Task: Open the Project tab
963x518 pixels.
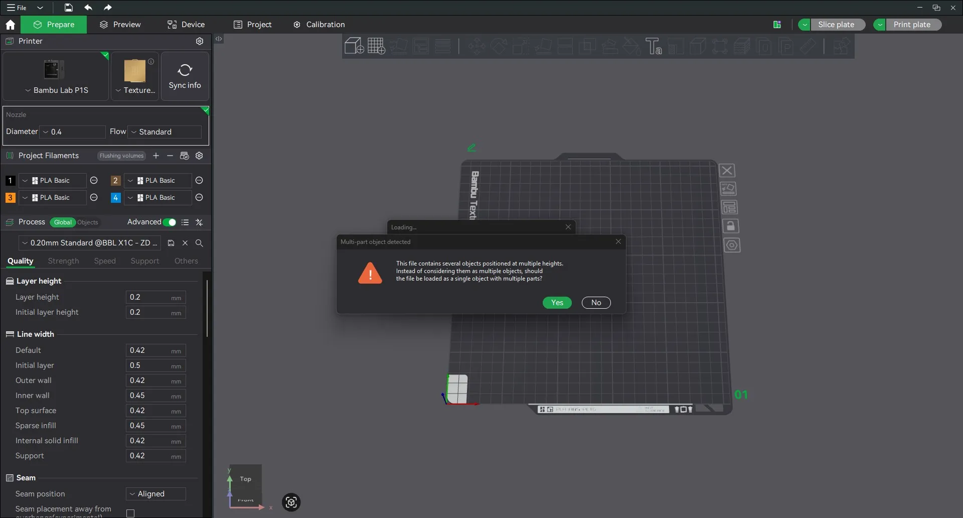Action: 253,25
